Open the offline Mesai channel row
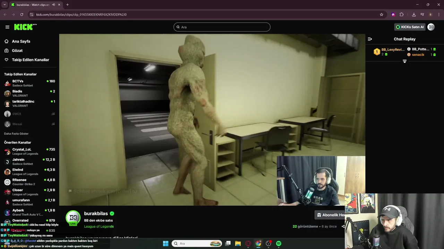The width and height of the screenshot is (444, 249). click(x=29, y=124)
